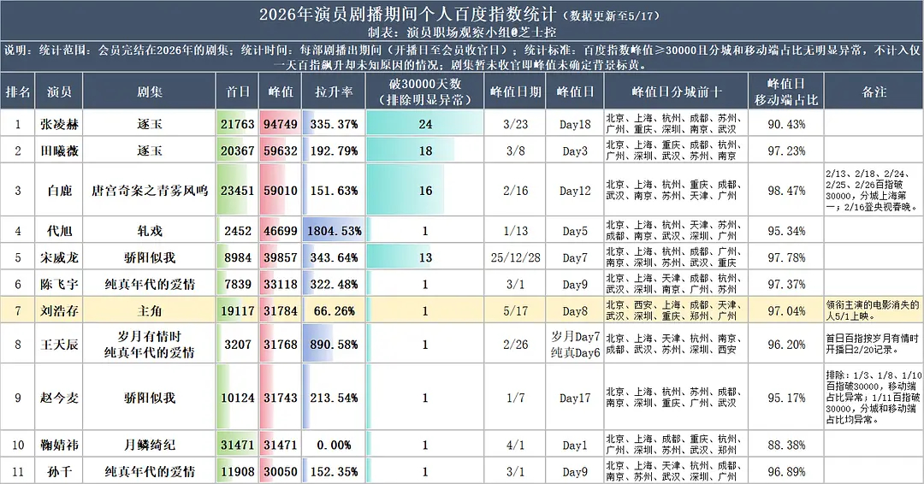This screenshot has width=924, height=484.
Task: Click drama cell 岁月有情时 纯真年代的爱情
Action: pos(149,345)
